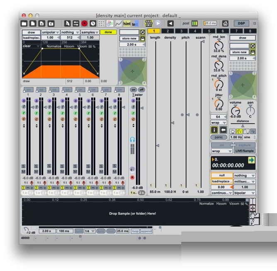Click the keyboard keypad icon in toolbar
This screenshot has height=271, width=277.
(149, 23)
